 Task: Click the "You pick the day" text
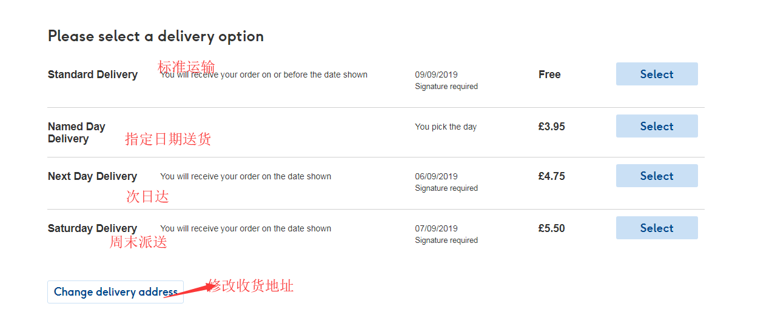[446, 127]
